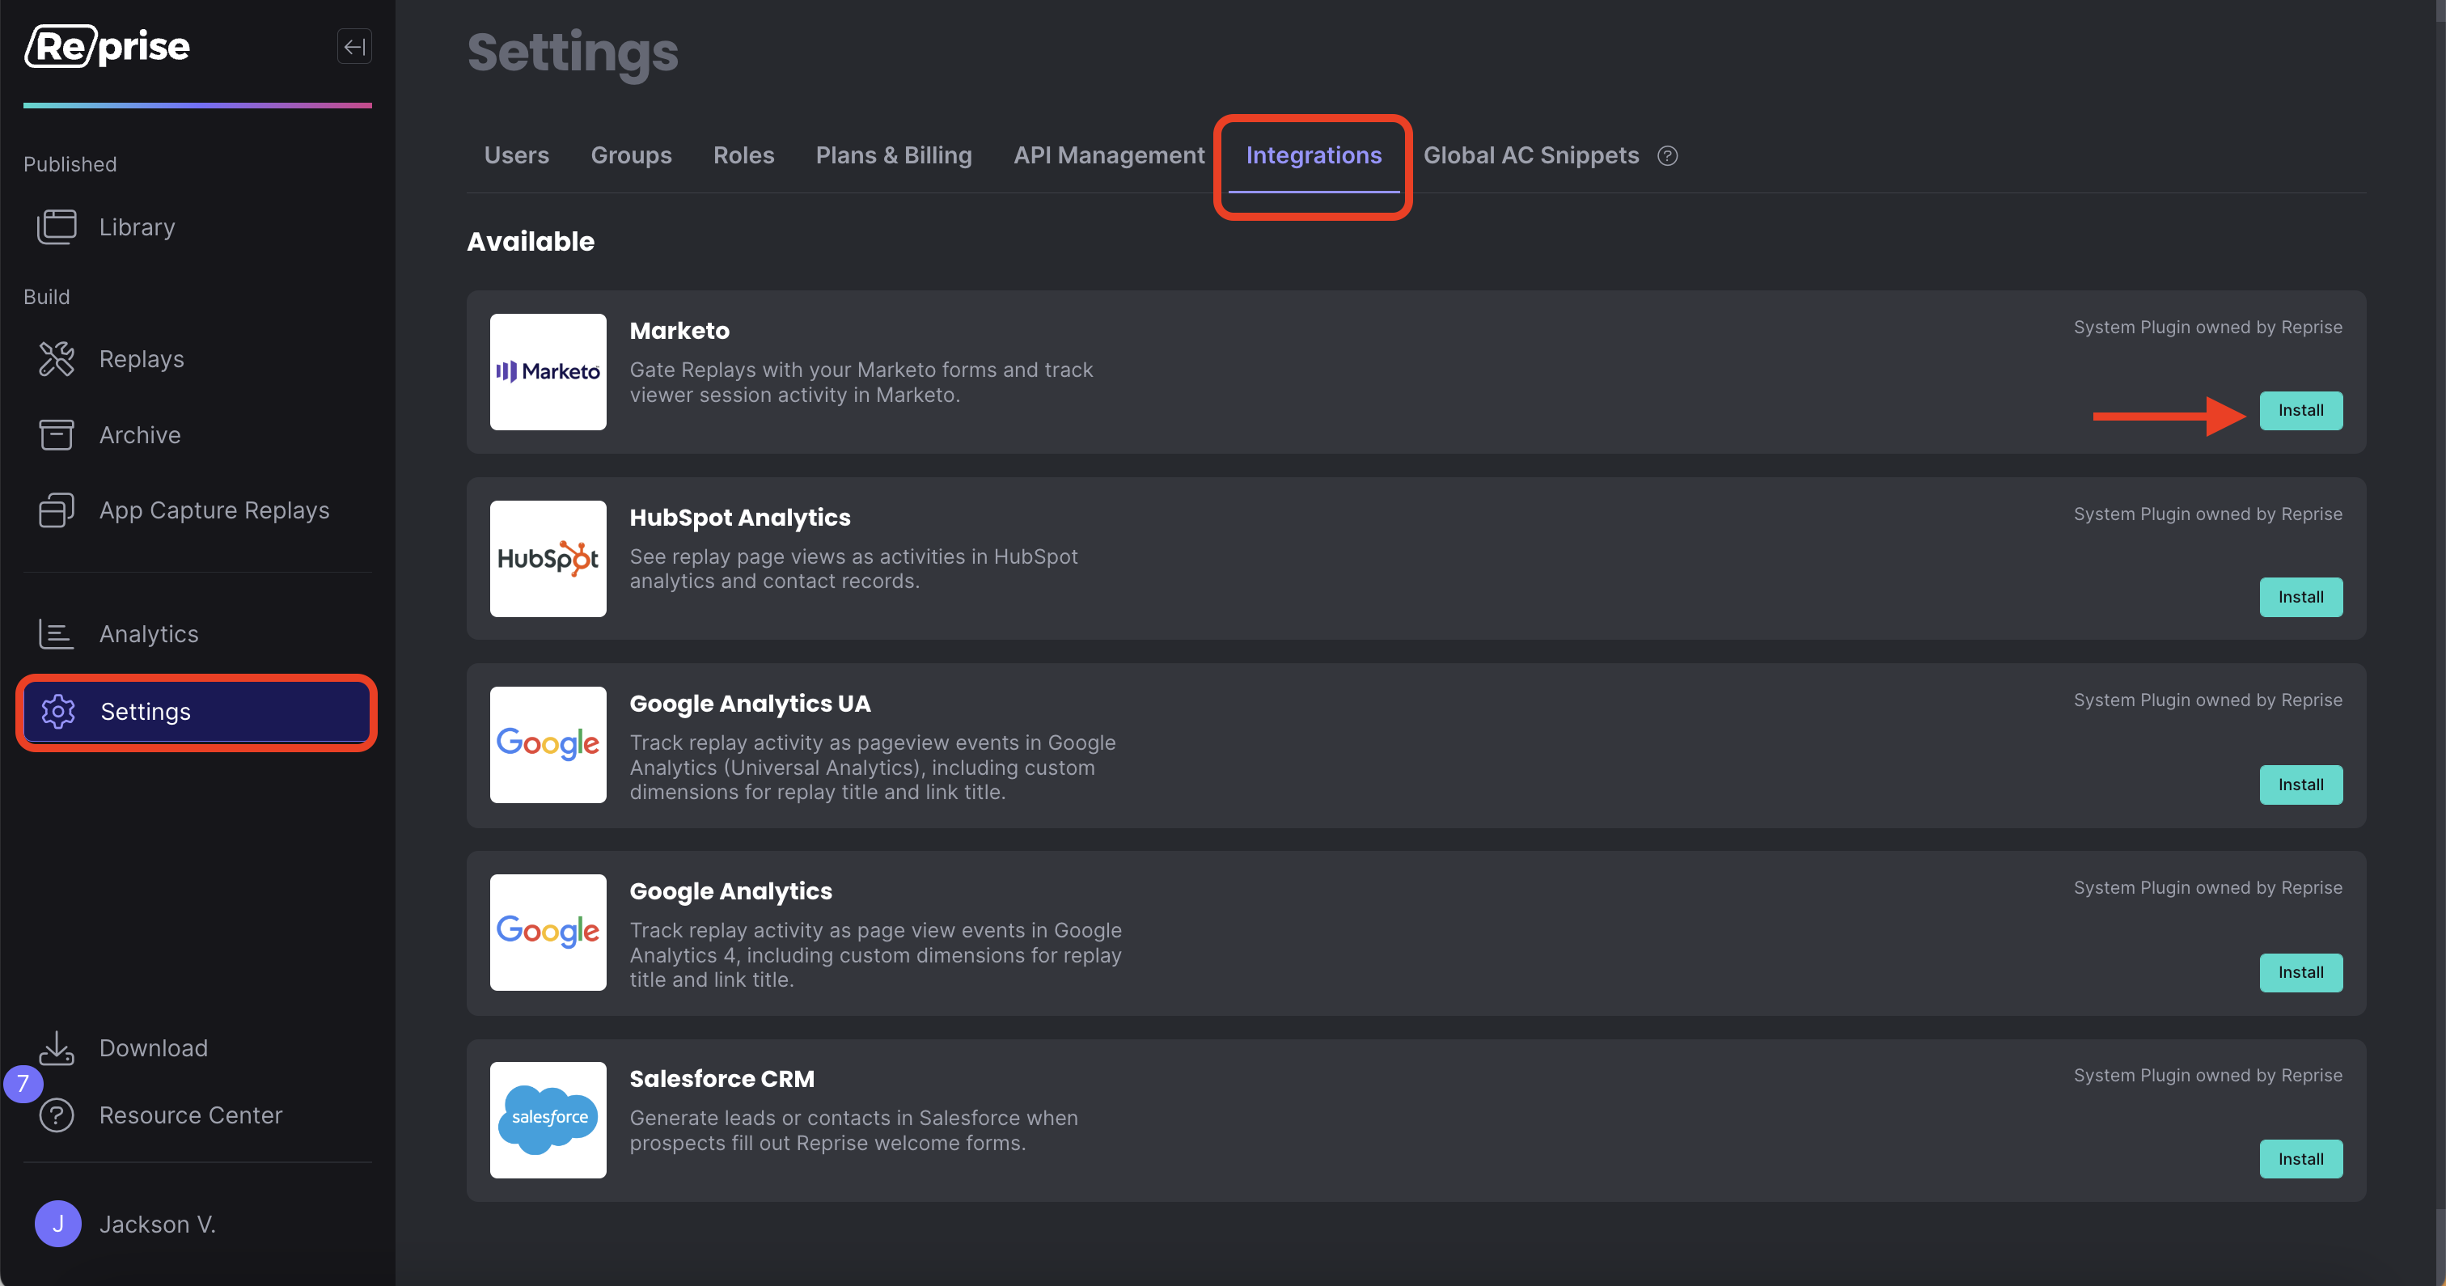2446x1286 pixels.
Task: Install the Salesforce CRM plugin
Action: coord(2300,1159)
